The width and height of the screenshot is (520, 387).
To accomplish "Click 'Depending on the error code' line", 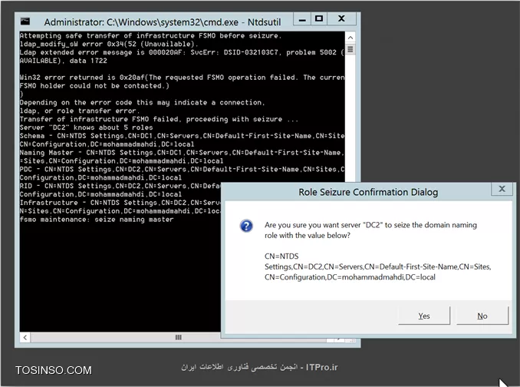I will click(142, 103).
